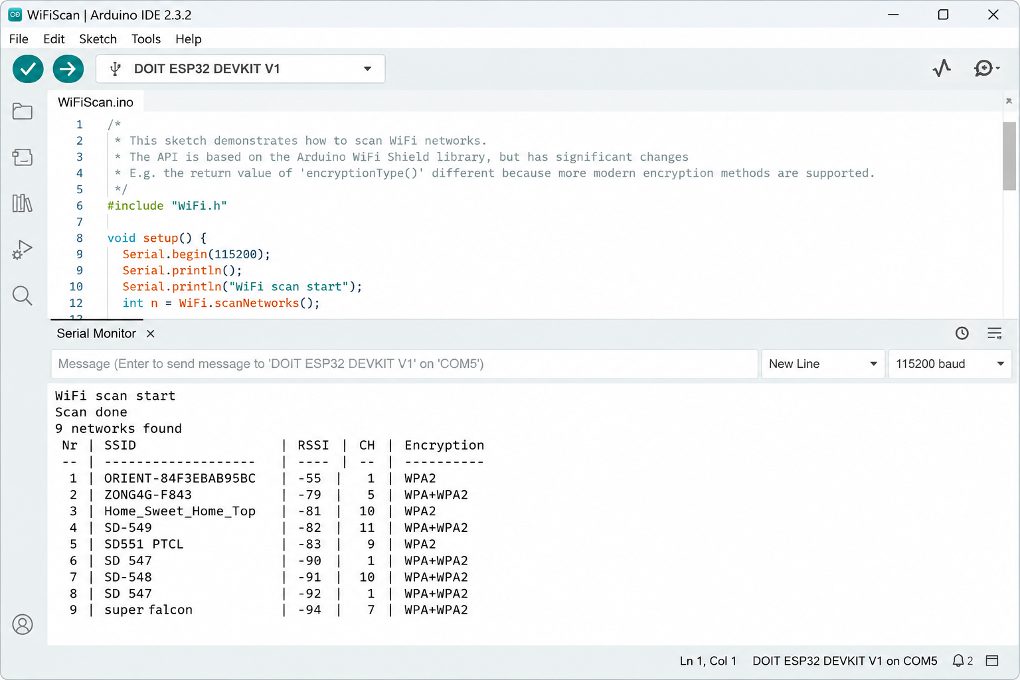1020x680 pixels.
Task: Toggle timestamps with the clock icon
Action: coord(962,333)
